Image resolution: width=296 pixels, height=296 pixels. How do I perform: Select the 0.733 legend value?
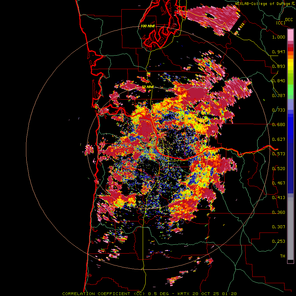click(279, 110)
